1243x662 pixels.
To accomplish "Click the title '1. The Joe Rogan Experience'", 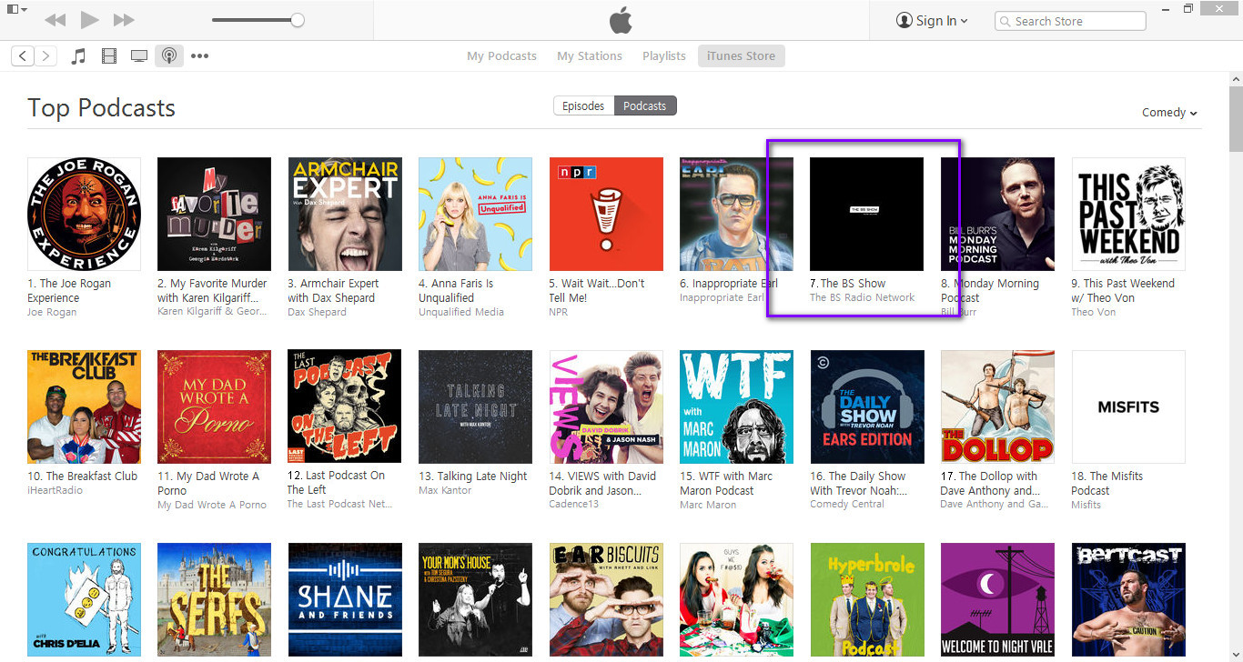I will pyautogui.click(x=69, y=290).
